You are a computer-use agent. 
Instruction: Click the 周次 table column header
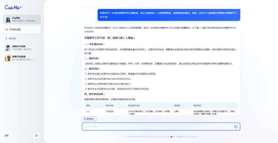88,106
